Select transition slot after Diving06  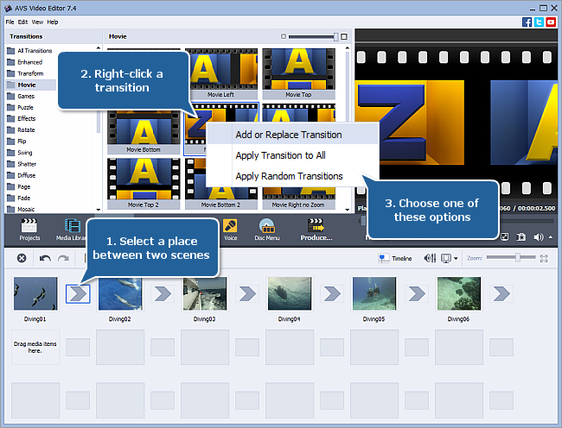coord(501,294)
